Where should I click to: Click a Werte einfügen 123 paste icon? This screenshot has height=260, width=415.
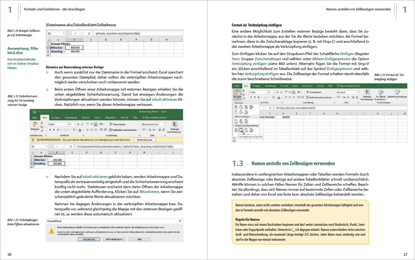(x=235, y=121)
